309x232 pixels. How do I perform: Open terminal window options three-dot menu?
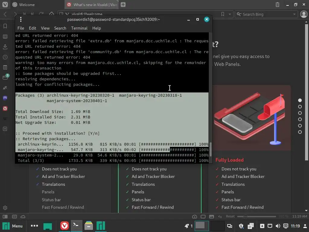[x=21, y=19]
